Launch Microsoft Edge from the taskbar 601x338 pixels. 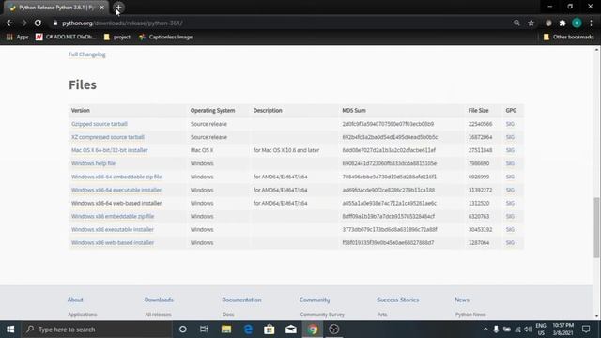point(248,330)
